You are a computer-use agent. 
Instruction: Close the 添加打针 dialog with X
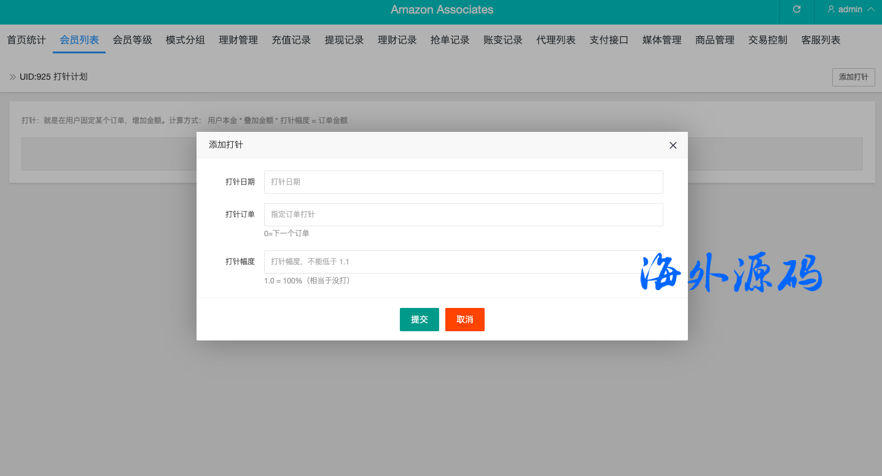673,145
